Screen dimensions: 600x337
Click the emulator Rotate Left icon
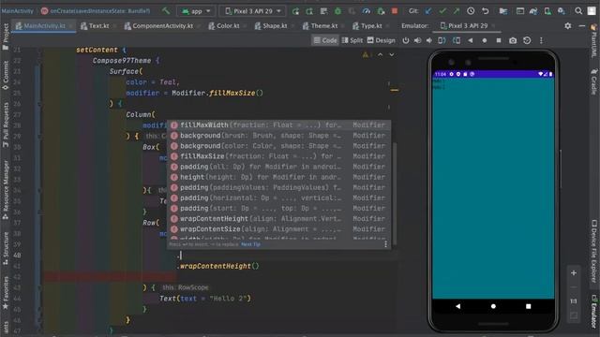(x=442, y=40)
